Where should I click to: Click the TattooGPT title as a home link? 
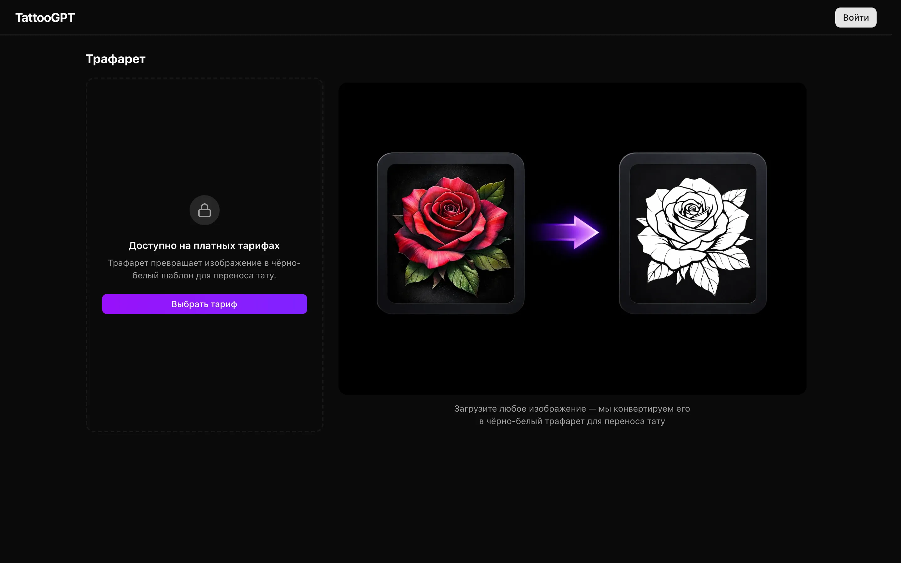click(x=45, y=17)
